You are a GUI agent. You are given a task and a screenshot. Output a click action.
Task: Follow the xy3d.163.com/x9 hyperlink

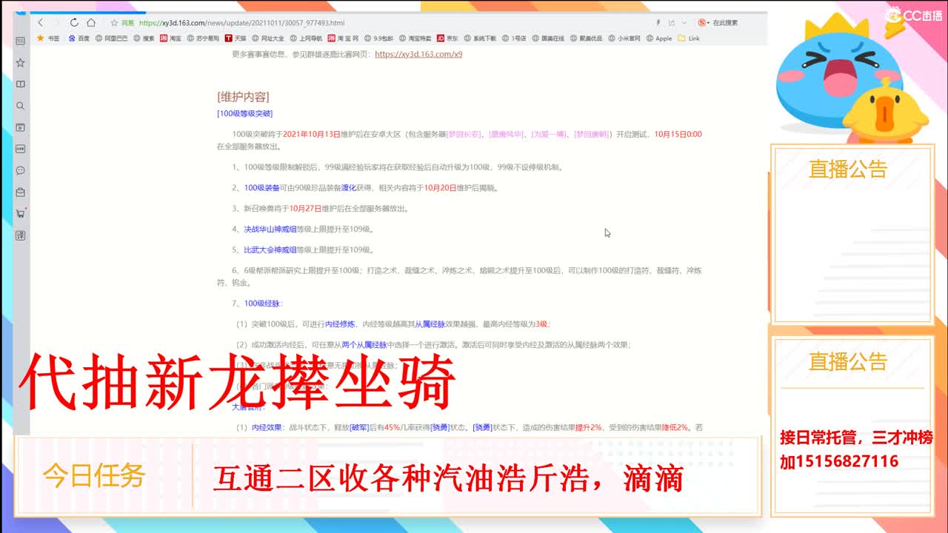tap(418, 54)
